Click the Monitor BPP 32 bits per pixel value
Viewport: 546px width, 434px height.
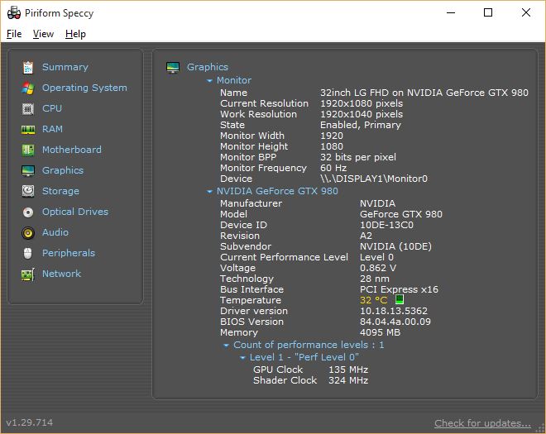tap(358, 157)
